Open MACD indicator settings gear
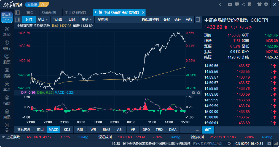The width and height of the screenshot is (279, 147). click(x=198, y=93)
